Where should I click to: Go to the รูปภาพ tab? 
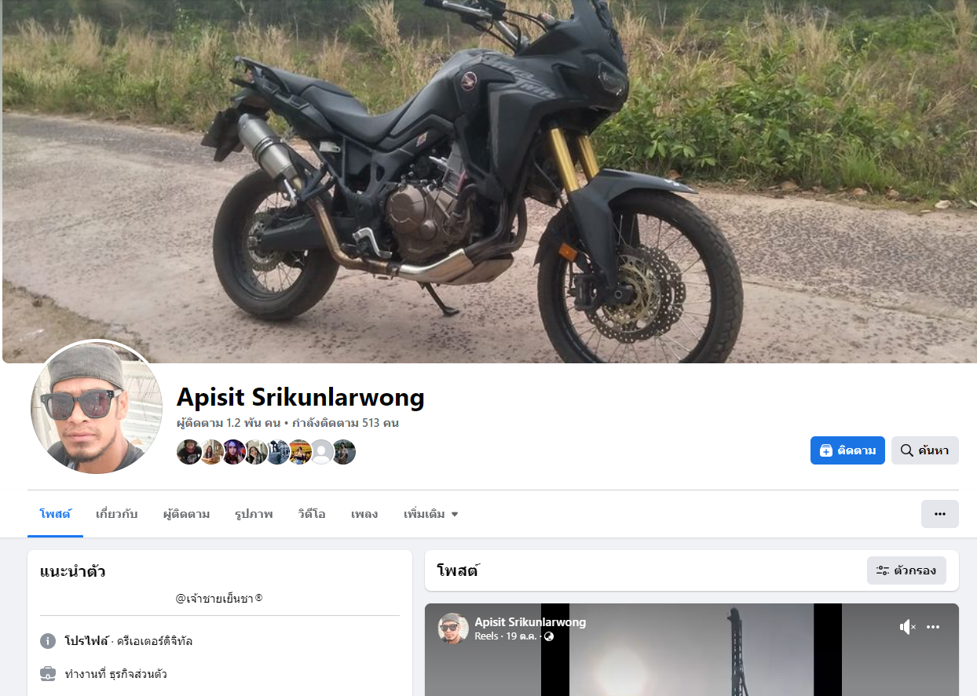point(254,514)
